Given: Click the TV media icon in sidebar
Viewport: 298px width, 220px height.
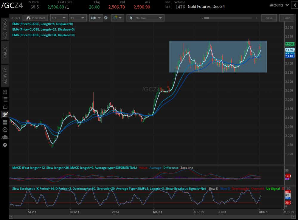Looking at the screenshot, I should (5, 107).
